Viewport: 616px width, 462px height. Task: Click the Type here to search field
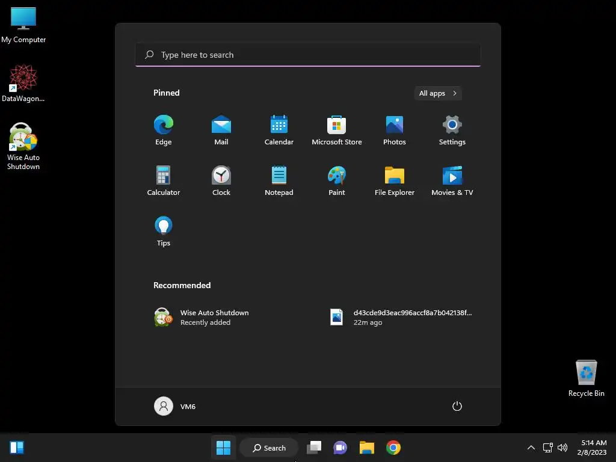(308, 55)
